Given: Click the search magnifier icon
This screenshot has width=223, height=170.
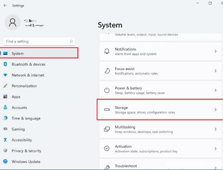Looking at the screenshot, I should [71, 41].
